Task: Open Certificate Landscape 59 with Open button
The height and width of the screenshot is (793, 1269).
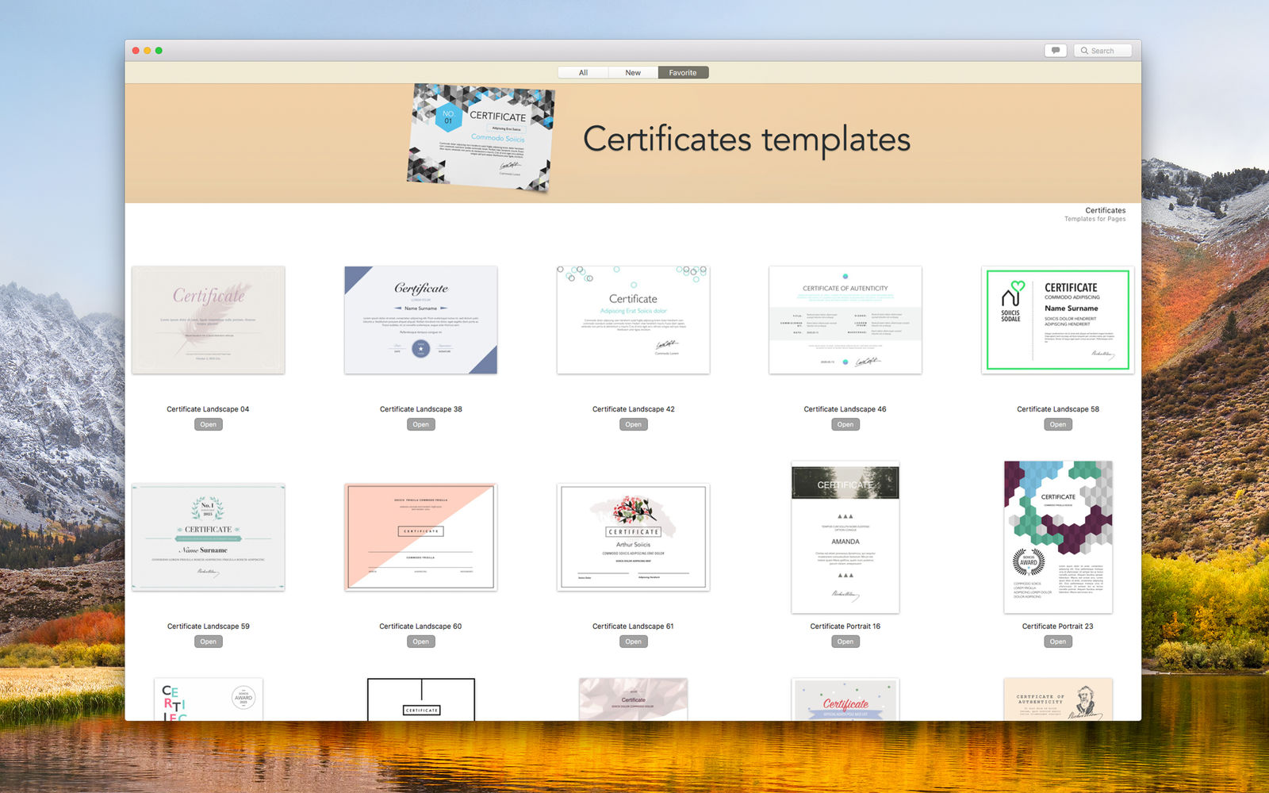Action: tap(208, 642)
